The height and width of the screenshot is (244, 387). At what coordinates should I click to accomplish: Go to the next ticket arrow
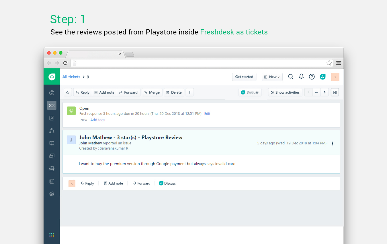[325, 92]
